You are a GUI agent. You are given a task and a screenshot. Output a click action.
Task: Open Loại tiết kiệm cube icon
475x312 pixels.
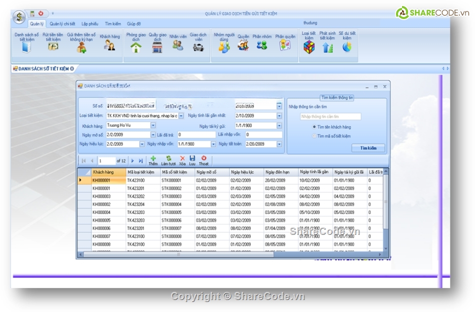(x=309, y=48)
